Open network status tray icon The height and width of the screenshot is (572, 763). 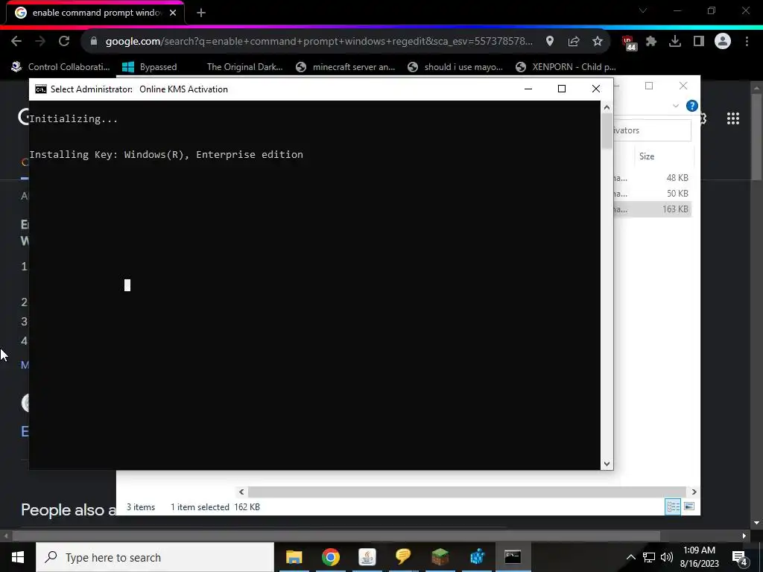point(649,557)
